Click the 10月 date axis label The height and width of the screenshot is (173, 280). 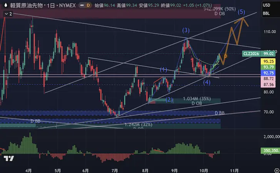point(204,170)
